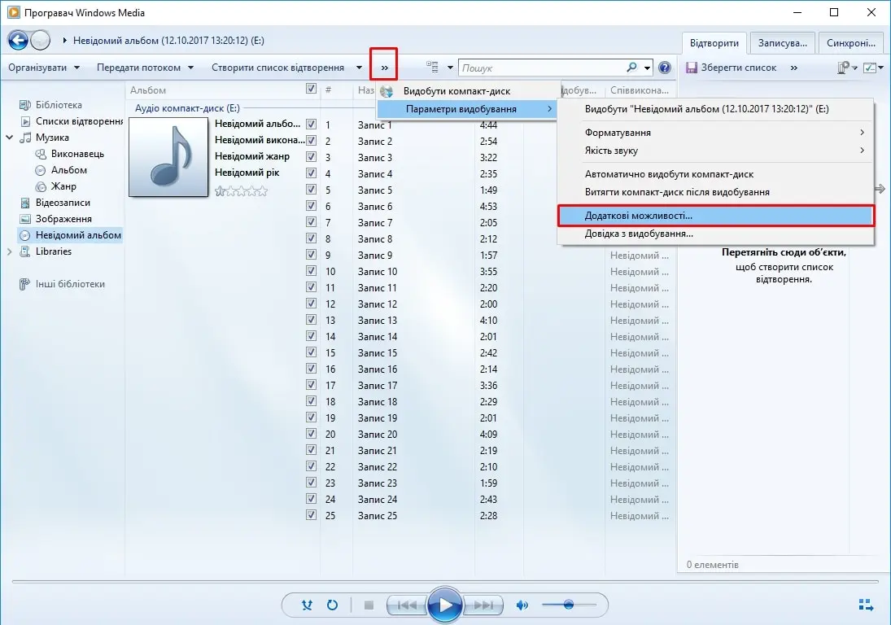Toggle shuffle playback icon
The width and height of the screenshot is (891, 625).
point(307,605)
